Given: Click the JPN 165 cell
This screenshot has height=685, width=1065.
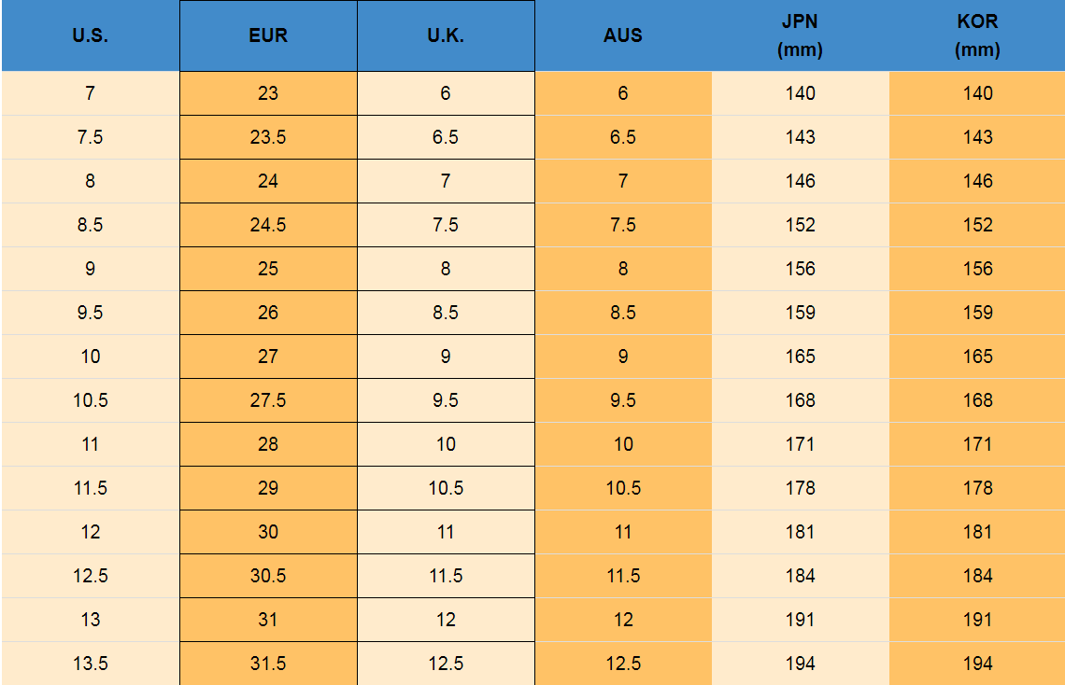Looking at the screenshot, I should point(800,356).
